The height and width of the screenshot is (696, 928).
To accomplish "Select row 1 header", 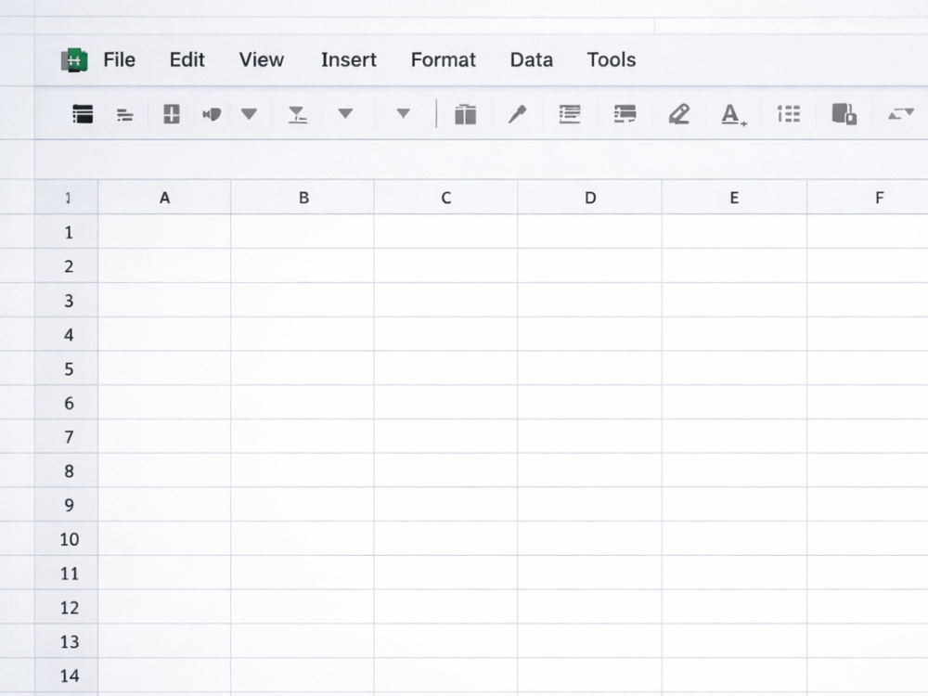I will 66,231.
